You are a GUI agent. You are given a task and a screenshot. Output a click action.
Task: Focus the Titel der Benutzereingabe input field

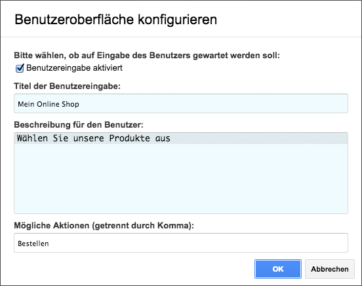[181, 103]
